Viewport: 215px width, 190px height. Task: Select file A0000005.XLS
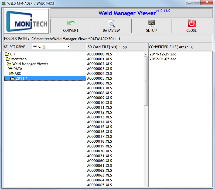[100, 78]
